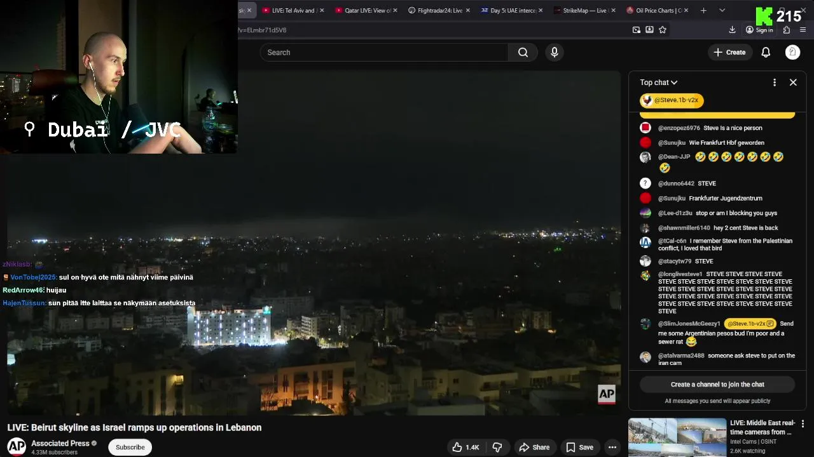Image resolution: width=814 pixels, height=457 pixels.
Task: Click username @Dean-JJP in chat
Action: [674, 157]
